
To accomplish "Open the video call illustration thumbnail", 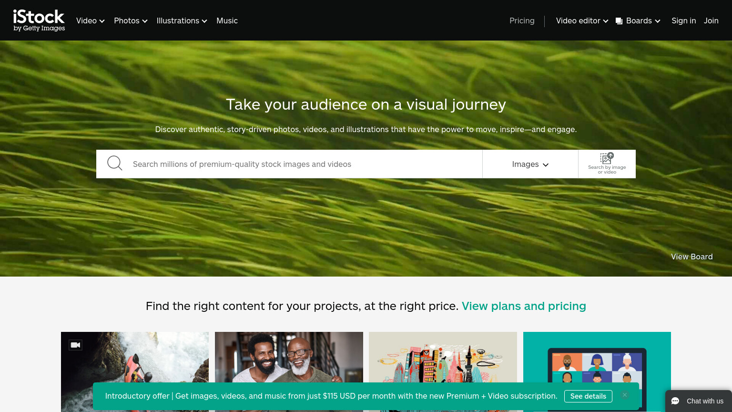I will [597, 372].
